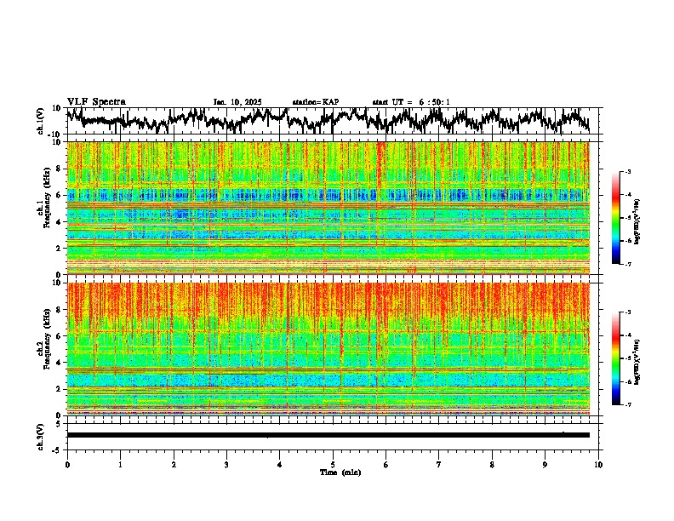
Task: Click time axis tick label "3"
Action: point(226,465)
